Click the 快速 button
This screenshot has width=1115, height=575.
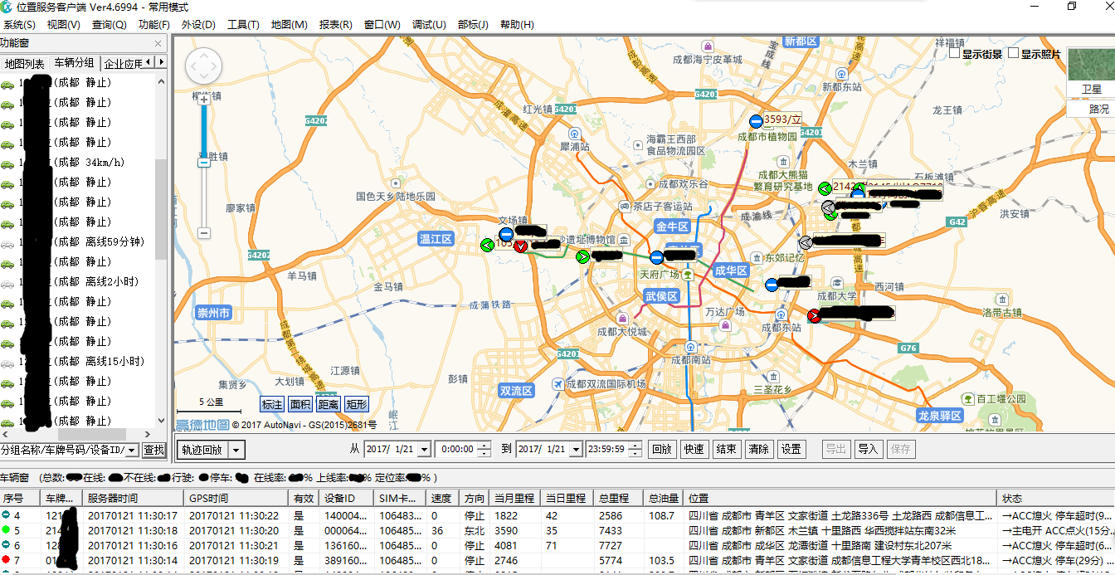pyautogui.click(x=694, y=450)
